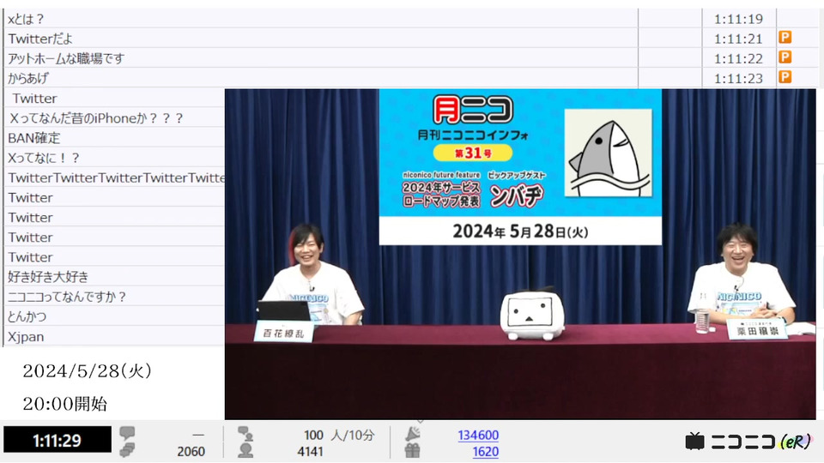This screenshot has width=824, height=463.
Task: Click the viewer count person icon beside 4141
Action: click(245, 450)
